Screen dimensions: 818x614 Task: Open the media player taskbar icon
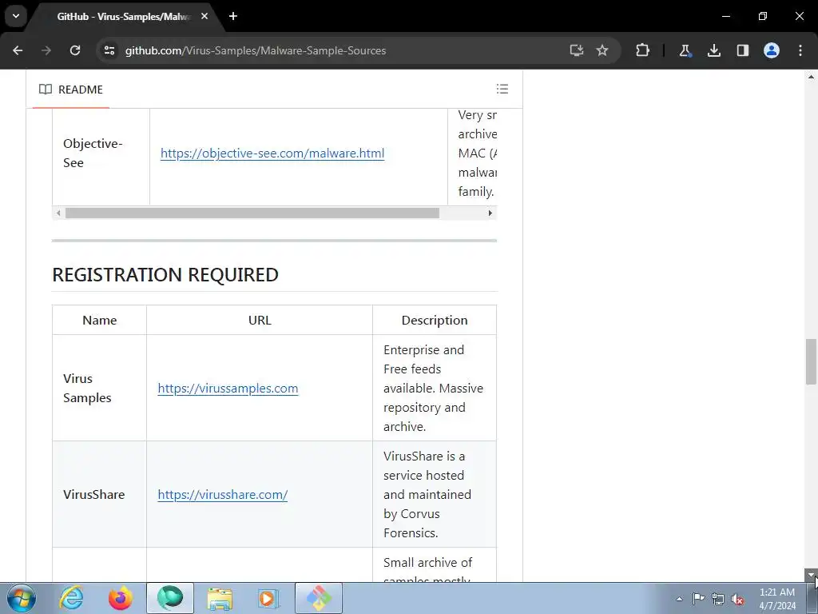(x=269, y=598)
